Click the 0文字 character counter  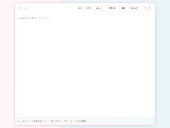80,8
